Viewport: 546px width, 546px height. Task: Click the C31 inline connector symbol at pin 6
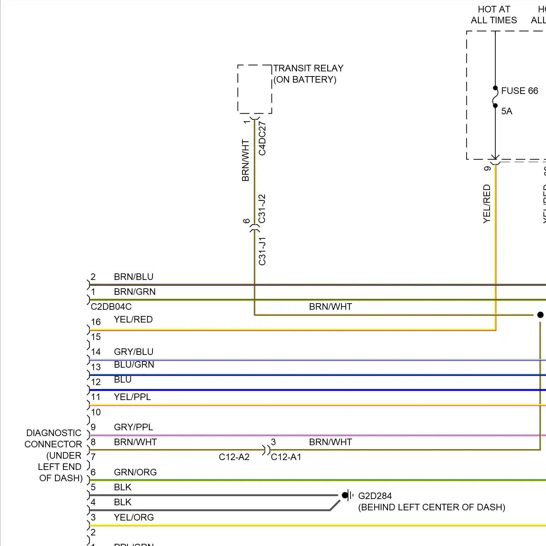click(255, 228)
